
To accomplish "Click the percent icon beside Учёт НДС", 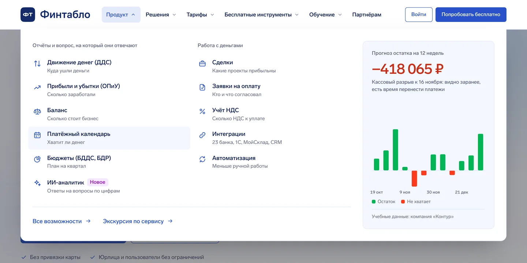I will [202, 111].
